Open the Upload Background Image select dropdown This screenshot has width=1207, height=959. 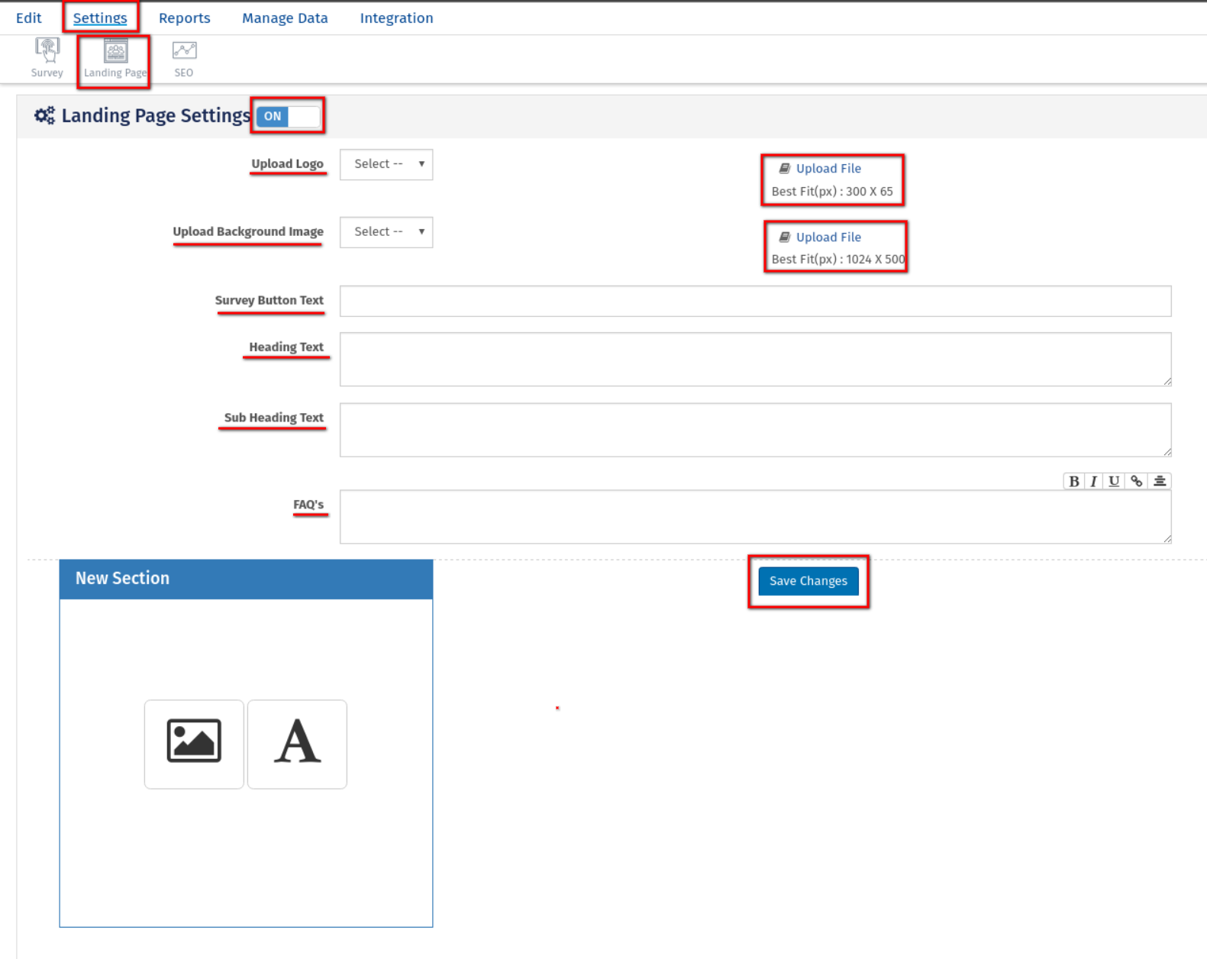point(386,232)
